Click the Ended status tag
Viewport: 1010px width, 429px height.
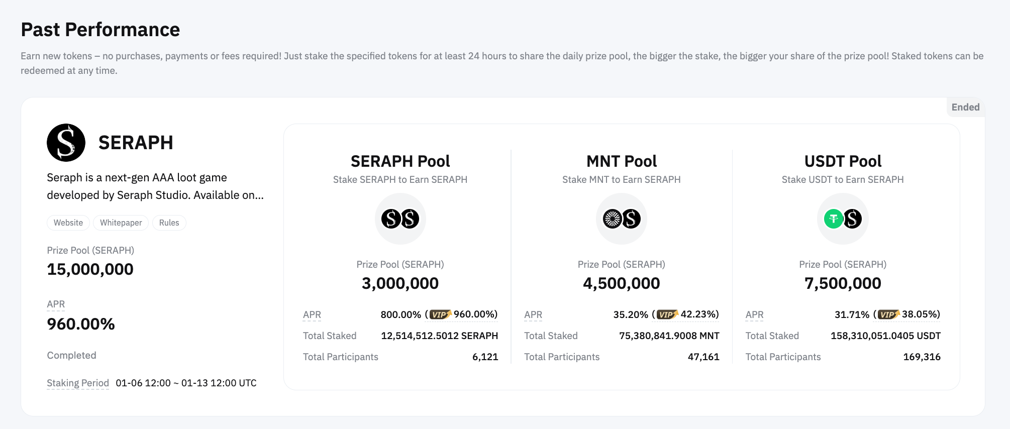[x=965, y=107]
